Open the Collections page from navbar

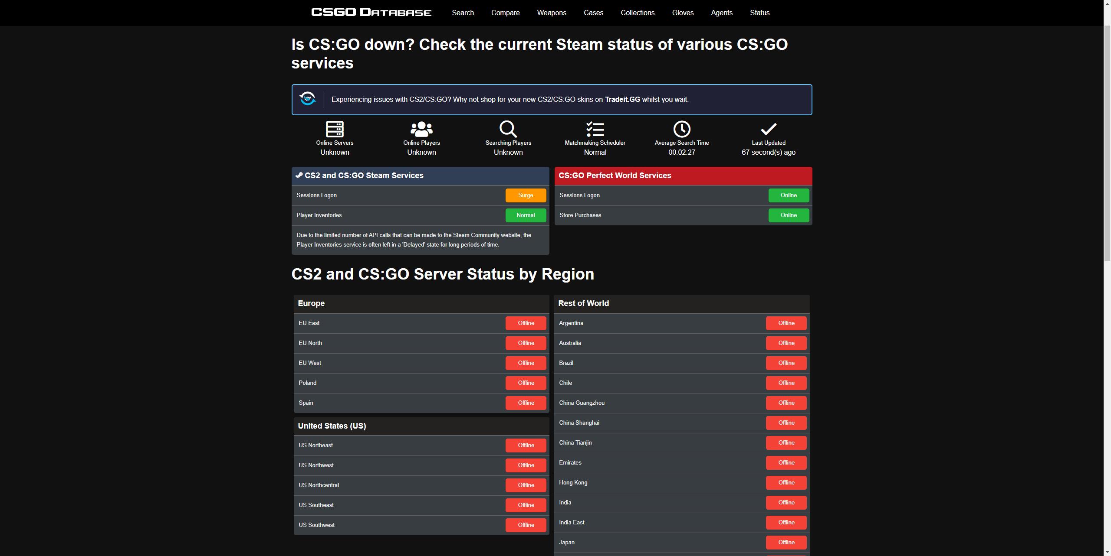click(x=638, y=13)
